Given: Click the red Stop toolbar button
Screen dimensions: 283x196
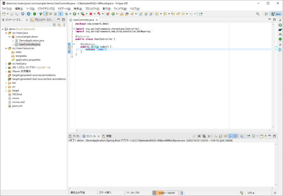Looking at the screenshot, I should [x=90, y=14].
